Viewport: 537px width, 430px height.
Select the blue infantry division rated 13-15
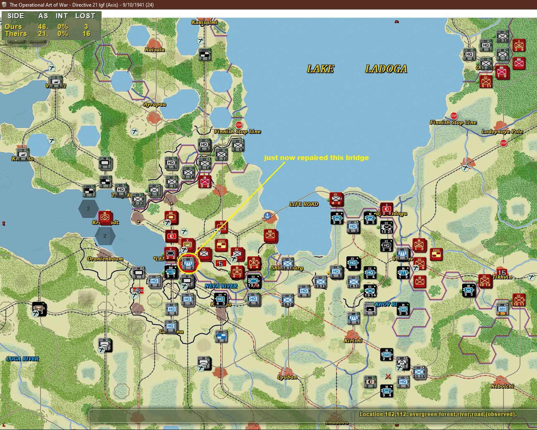[320, 282]
